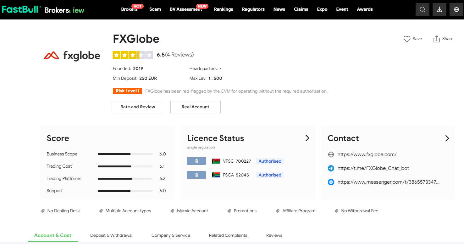Click the Business Scope score bar
The image size is (464, 244).
(125, 154)
